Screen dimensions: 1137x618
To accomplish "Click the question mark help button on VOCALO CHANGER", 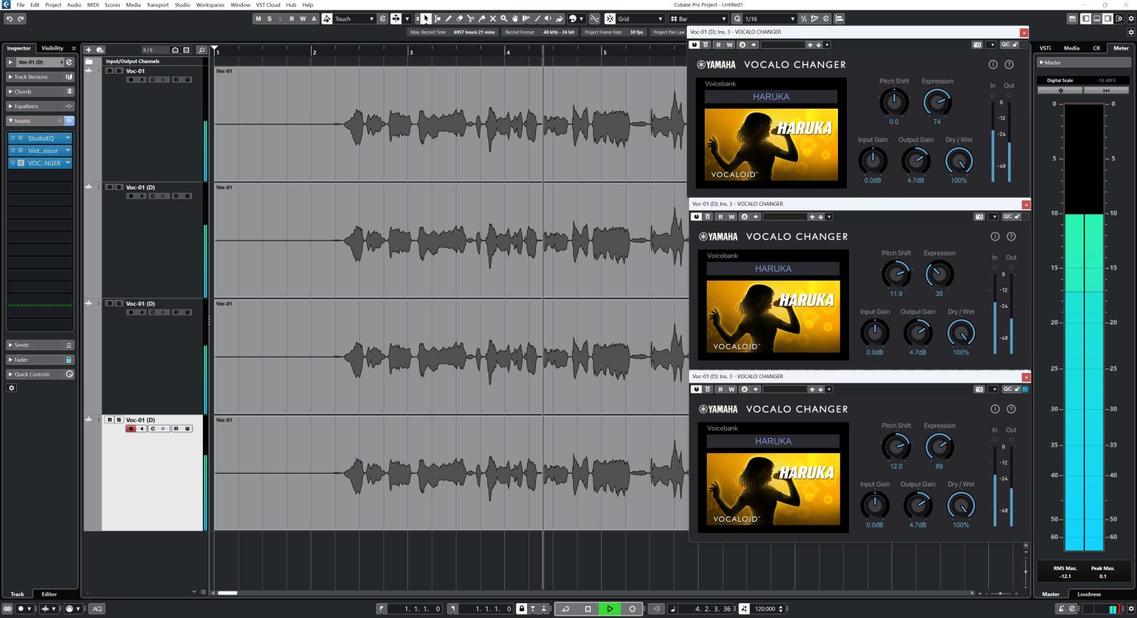I will point(1009,64).
